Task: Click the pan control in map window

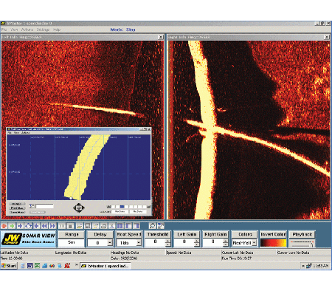Action: pos(79,208)
